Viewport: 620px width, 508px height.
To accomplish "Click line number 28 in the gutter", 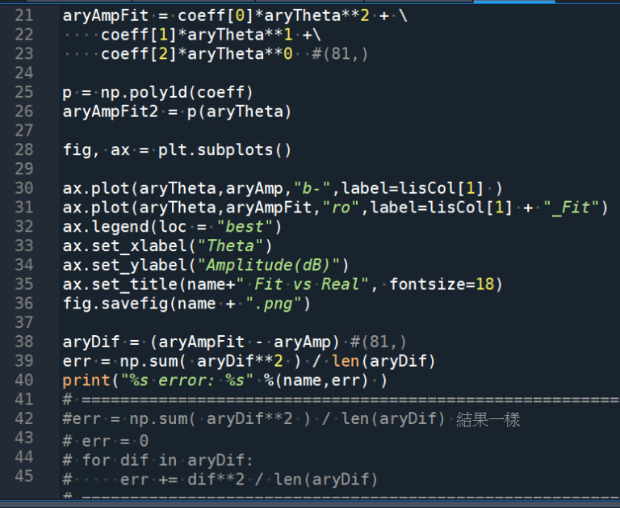I will coord(24,149).
